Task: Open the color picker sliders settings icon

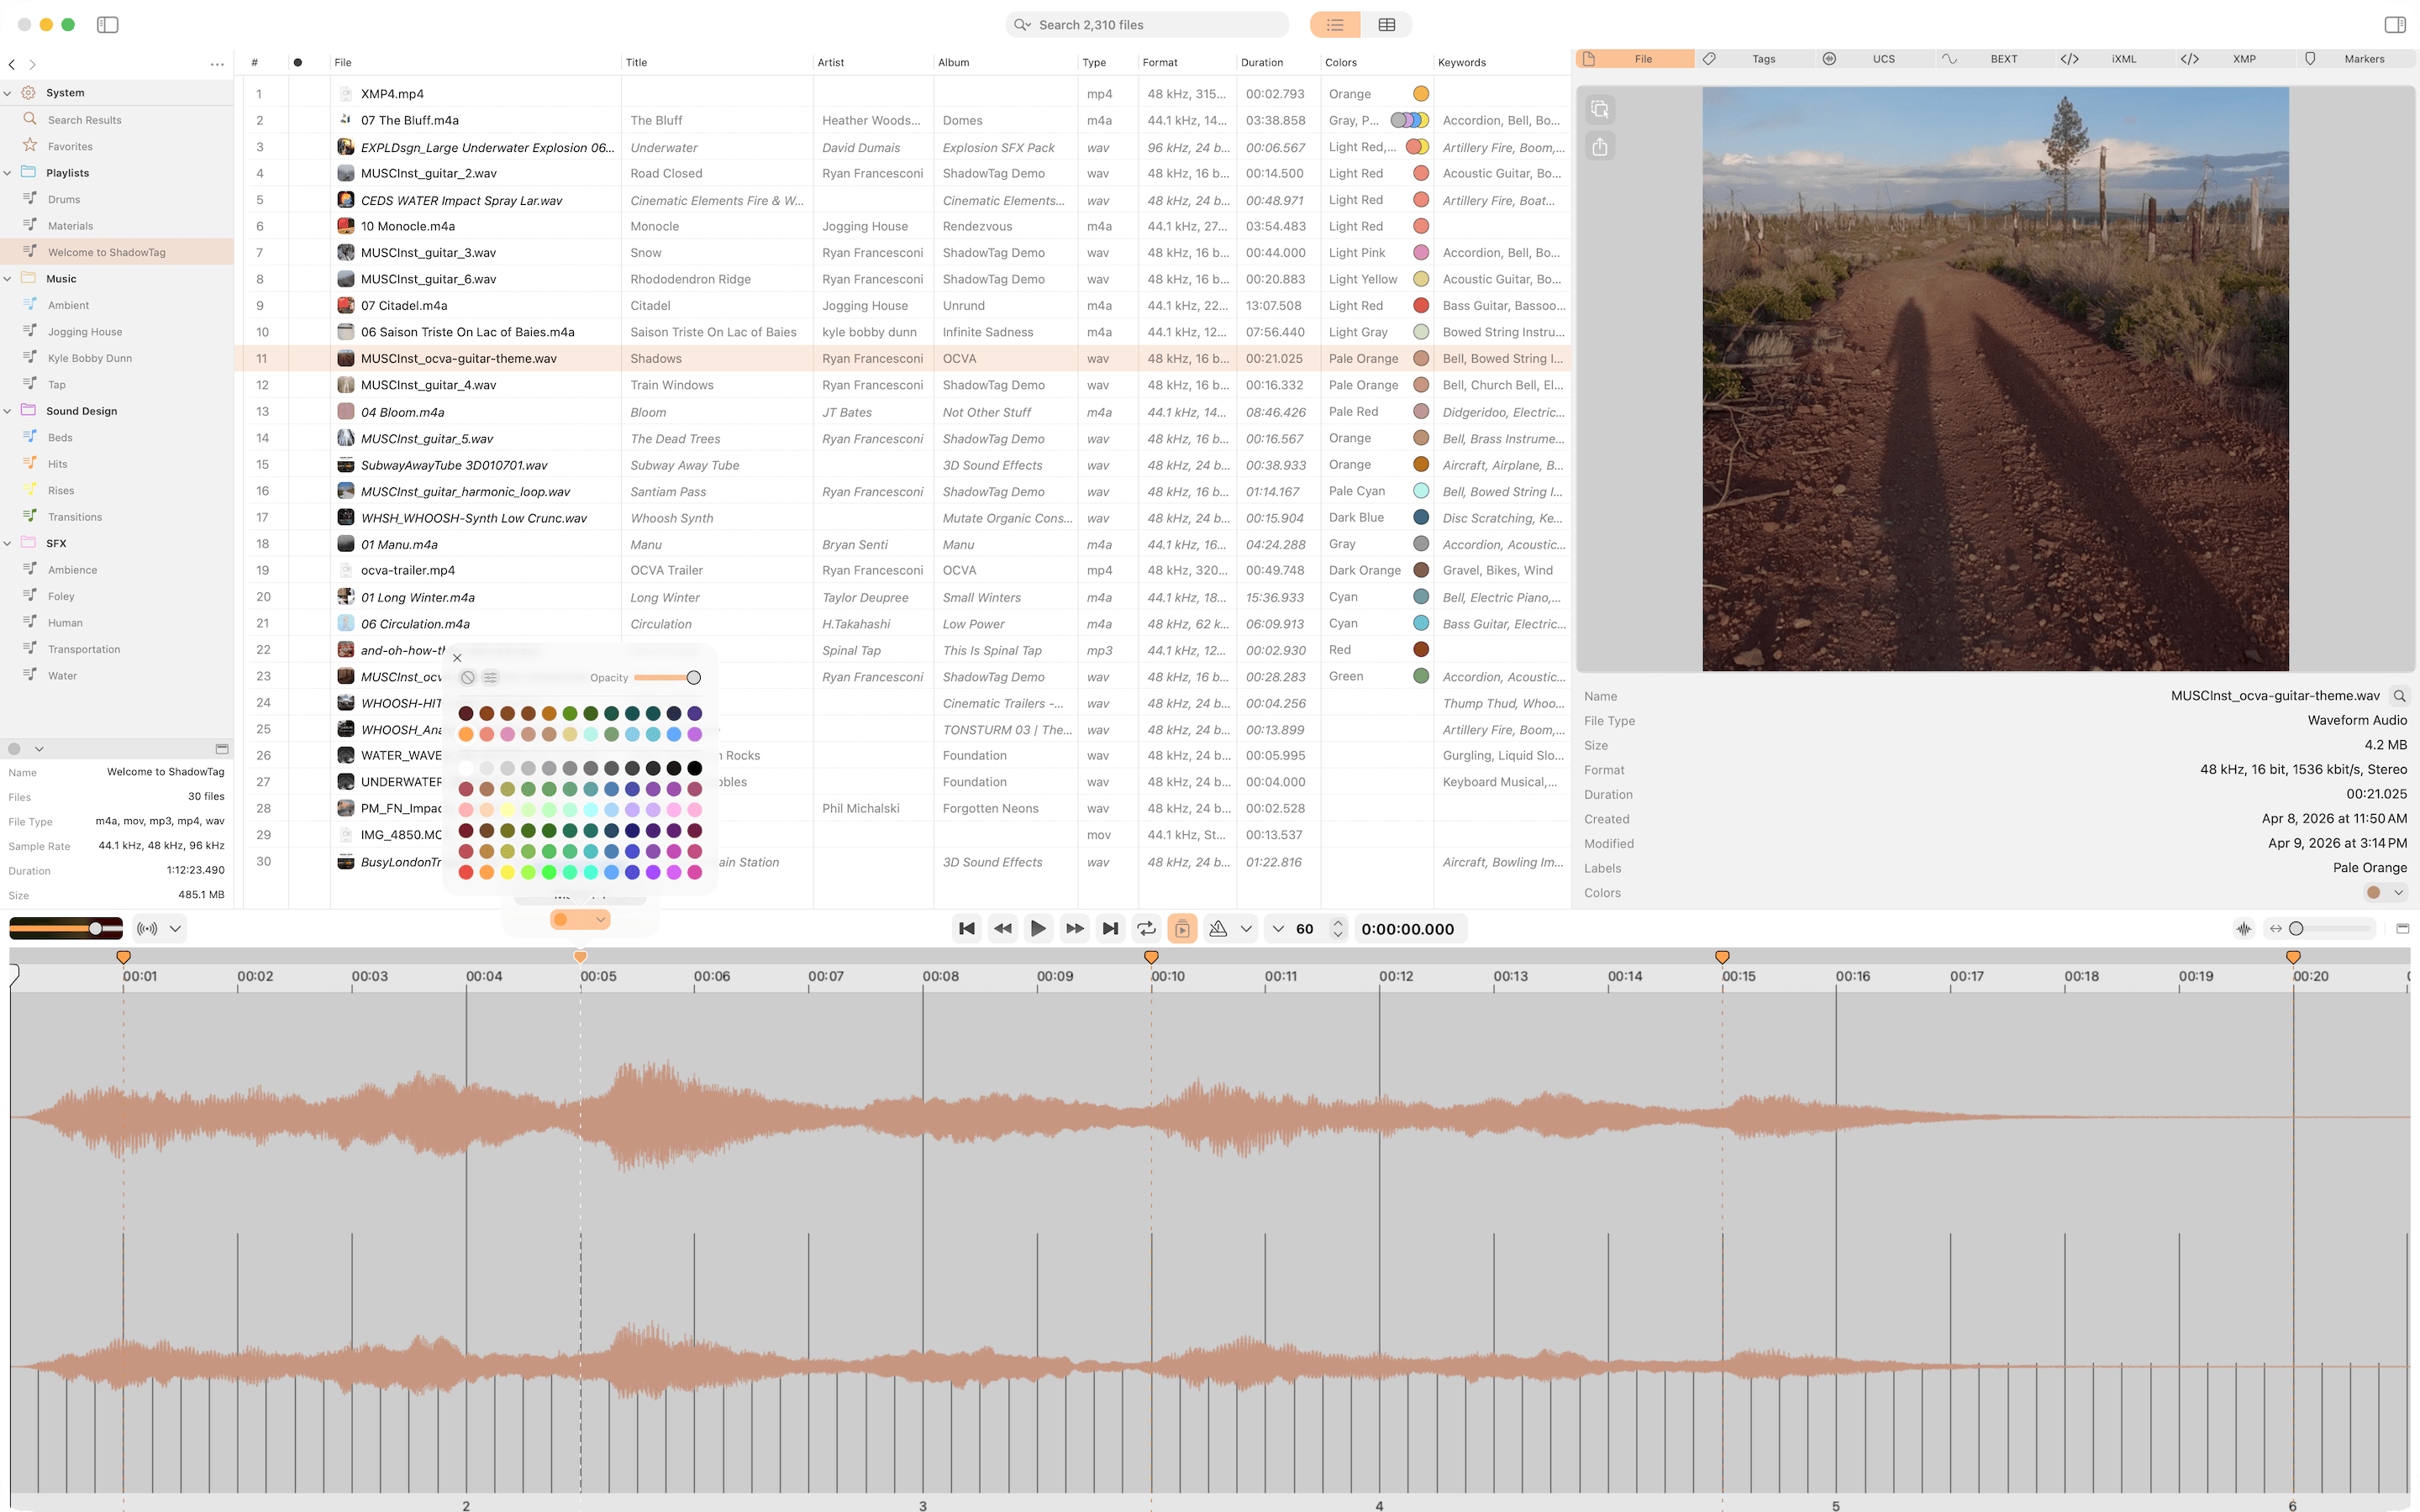Action: [x=490, y=677]
